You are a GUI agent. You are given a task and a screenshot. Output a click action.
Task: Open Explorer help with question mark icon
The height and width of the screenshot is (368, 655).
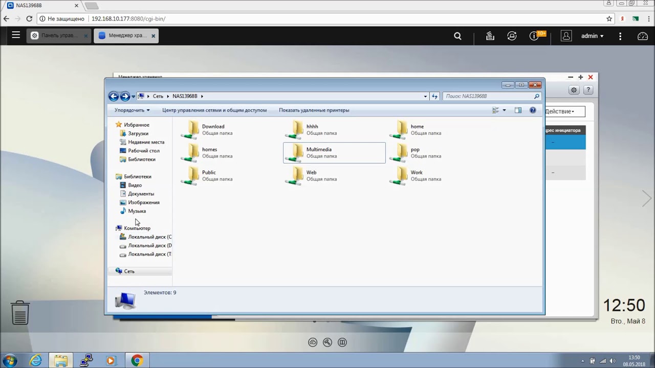(533, 110)
